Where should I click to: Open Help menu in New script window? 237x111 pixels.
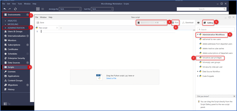tap(50, 17)
